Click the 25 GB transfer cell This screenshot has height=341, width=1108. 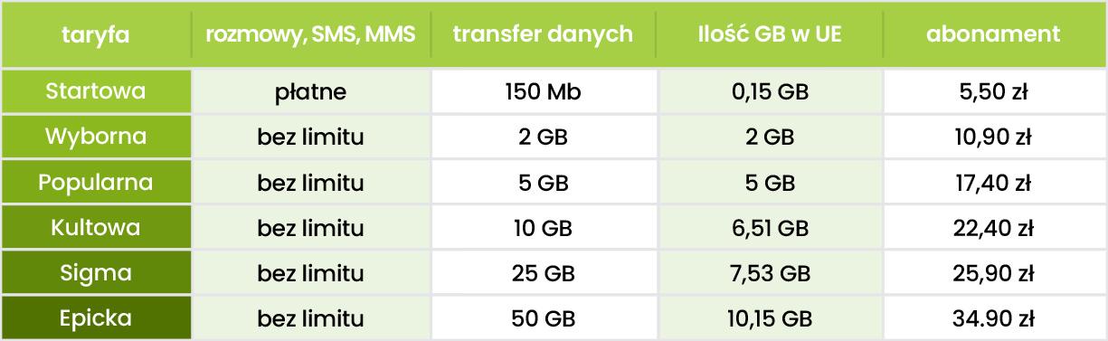coord(543,273)
